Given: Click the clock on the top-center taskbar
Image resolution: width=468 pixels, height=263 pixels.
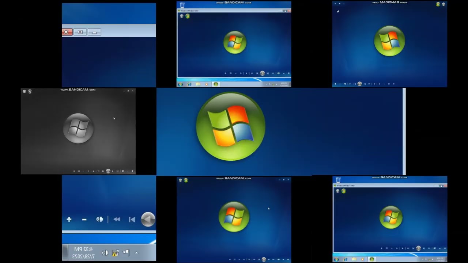Looking at the screenshot, I should 284,84.
